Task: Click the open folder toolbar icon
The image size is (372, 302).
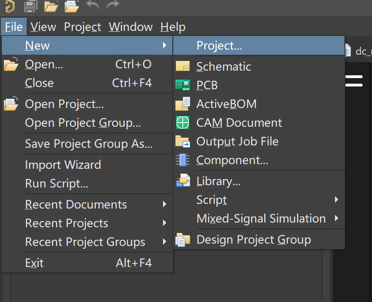Action: pyautogui.click(x=51, y=6)
